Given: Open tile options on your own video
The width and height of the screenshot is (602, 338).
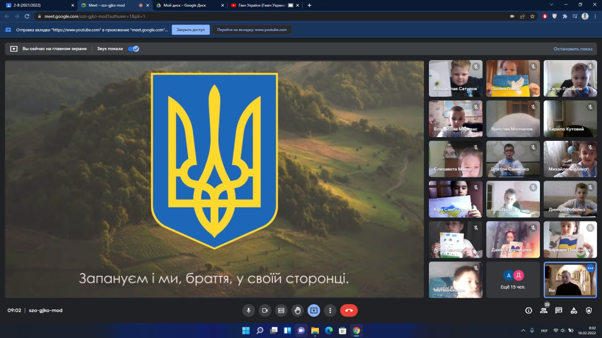Looking at the screenshot, I should coord(590,268).
